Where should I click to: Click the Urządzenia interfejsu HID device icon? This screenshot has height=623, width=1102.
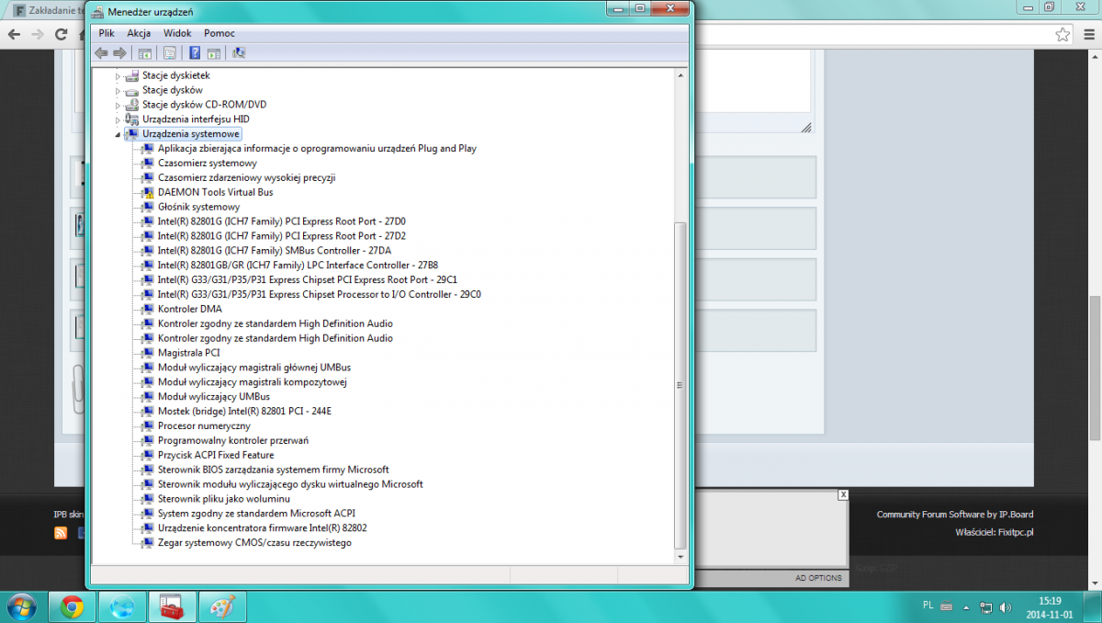click(x=132, y=119)
